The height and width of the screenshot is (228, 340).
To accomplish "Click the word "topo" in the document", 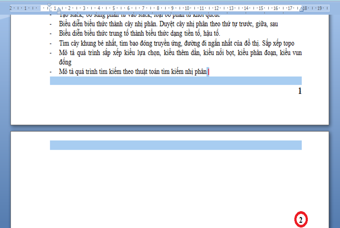I will (x=289, y=43).
